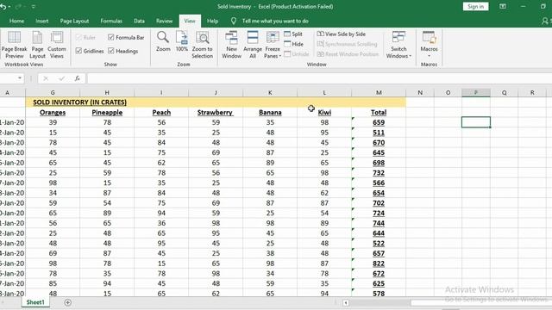Select column N header
The height and width of the screenshot is (310, 552).
(420, 93)
